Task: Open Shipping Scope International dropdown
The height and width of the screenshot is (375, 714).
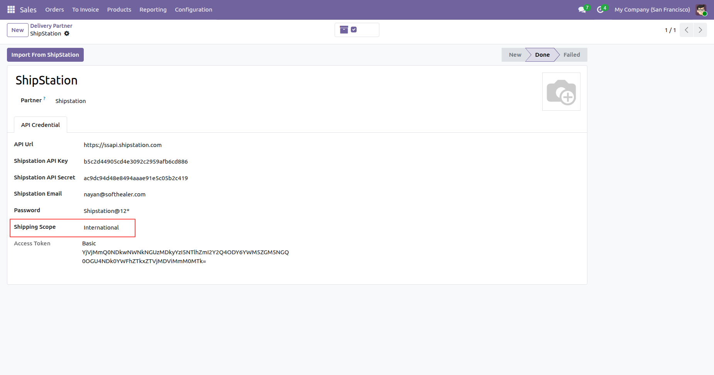Action: [101, 228]
